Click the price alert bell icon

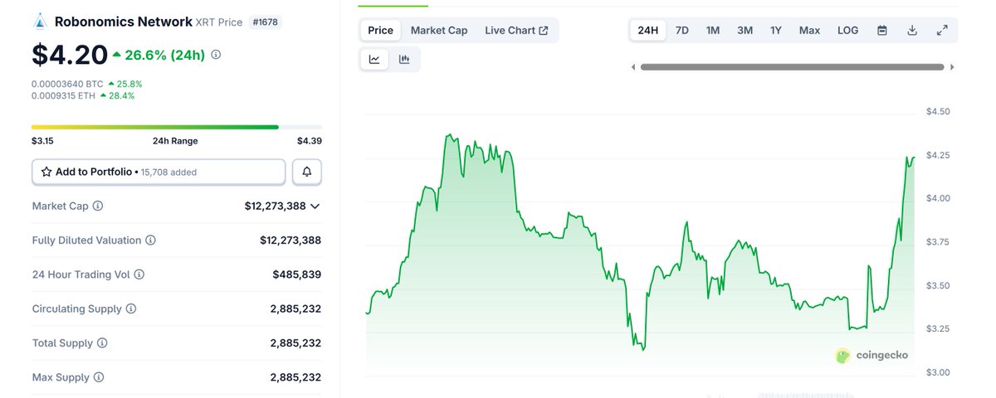click(x=307, y=172)
